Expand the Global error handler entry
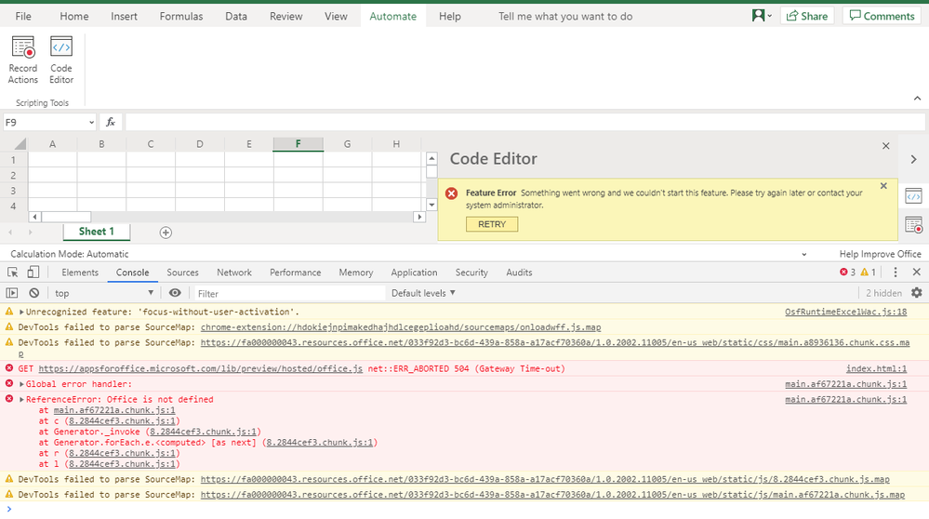929x519 pixels. coord(21,384)
